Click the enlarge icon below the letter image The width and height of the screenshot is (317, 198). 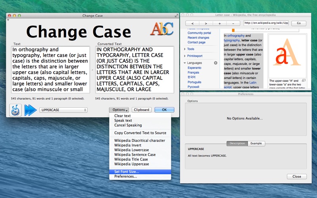pyautogui.click(x=304, y=80)
